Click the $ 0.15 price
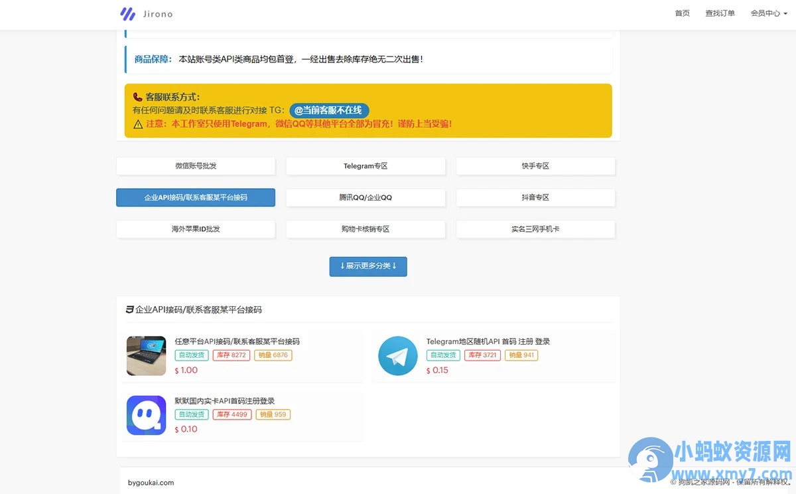Viewport: 796px width, 494px height. [x=438, y=370]
